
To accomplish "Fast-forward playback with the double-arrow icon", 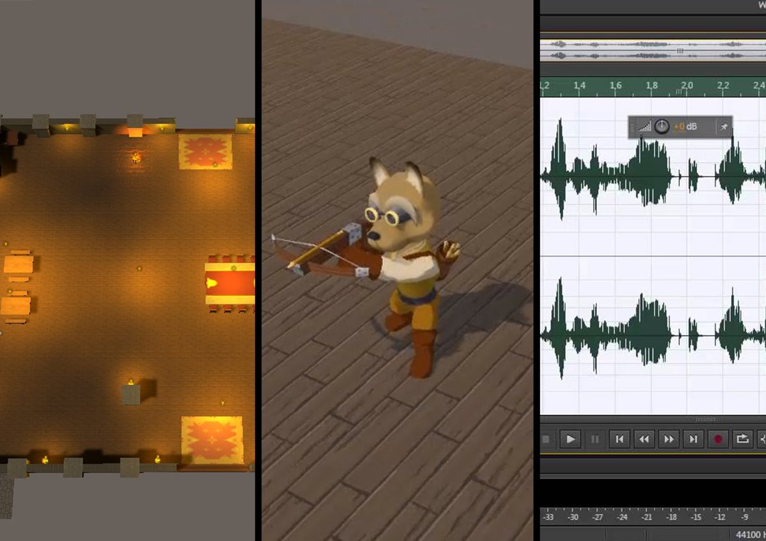I will click(x=668, y=439).
